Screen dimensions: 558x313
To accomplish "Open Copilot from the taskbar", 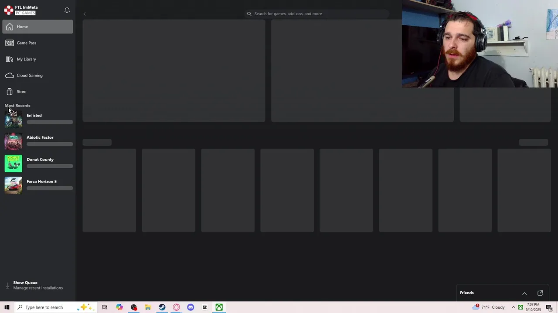I will [119, 307].
